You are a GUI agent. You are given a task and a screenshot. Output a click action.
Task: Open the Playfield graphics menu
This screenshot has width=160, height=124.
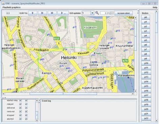click(x=11, y=7)
